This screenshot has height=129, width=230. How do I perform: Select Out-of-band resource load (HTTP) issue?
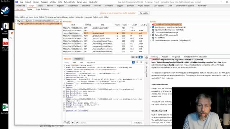168,25
